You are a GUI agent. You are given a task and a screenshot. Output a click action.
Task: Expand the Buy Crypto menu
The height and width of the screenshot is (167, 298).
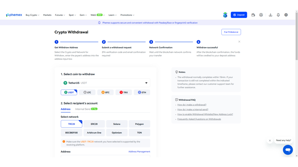click(x=33, y=15)
